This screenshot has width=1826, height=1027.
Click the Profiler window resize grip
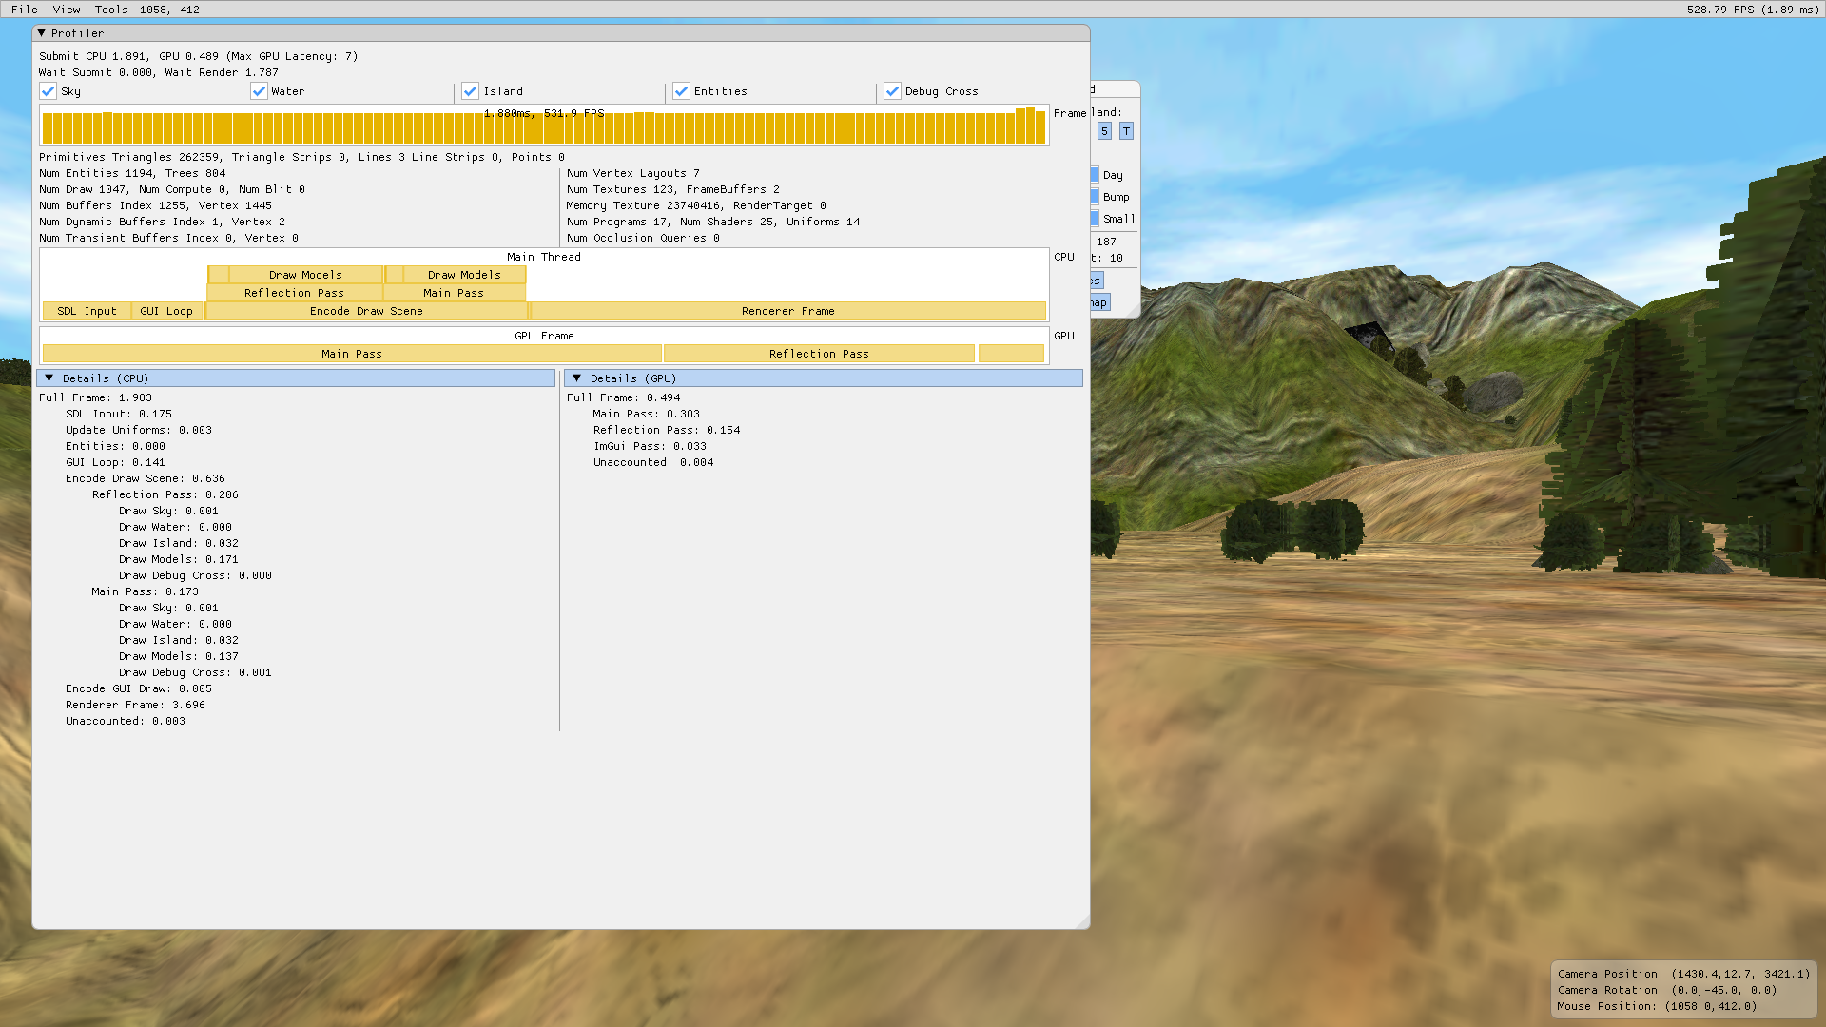pos(1082,921)
